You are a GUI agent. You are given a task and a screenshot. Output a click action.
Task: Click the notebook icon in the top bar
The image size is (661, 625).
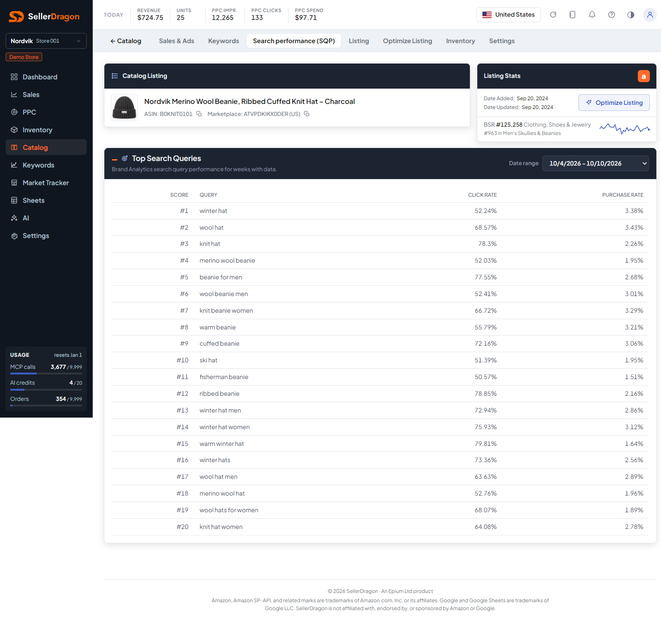(572, 15)
